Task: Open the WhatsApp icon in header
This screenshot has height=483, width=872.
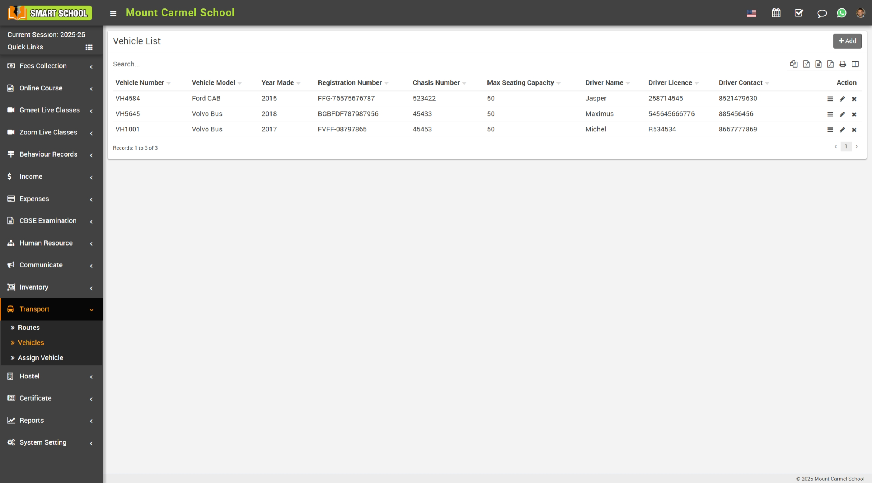Action: 841,13
